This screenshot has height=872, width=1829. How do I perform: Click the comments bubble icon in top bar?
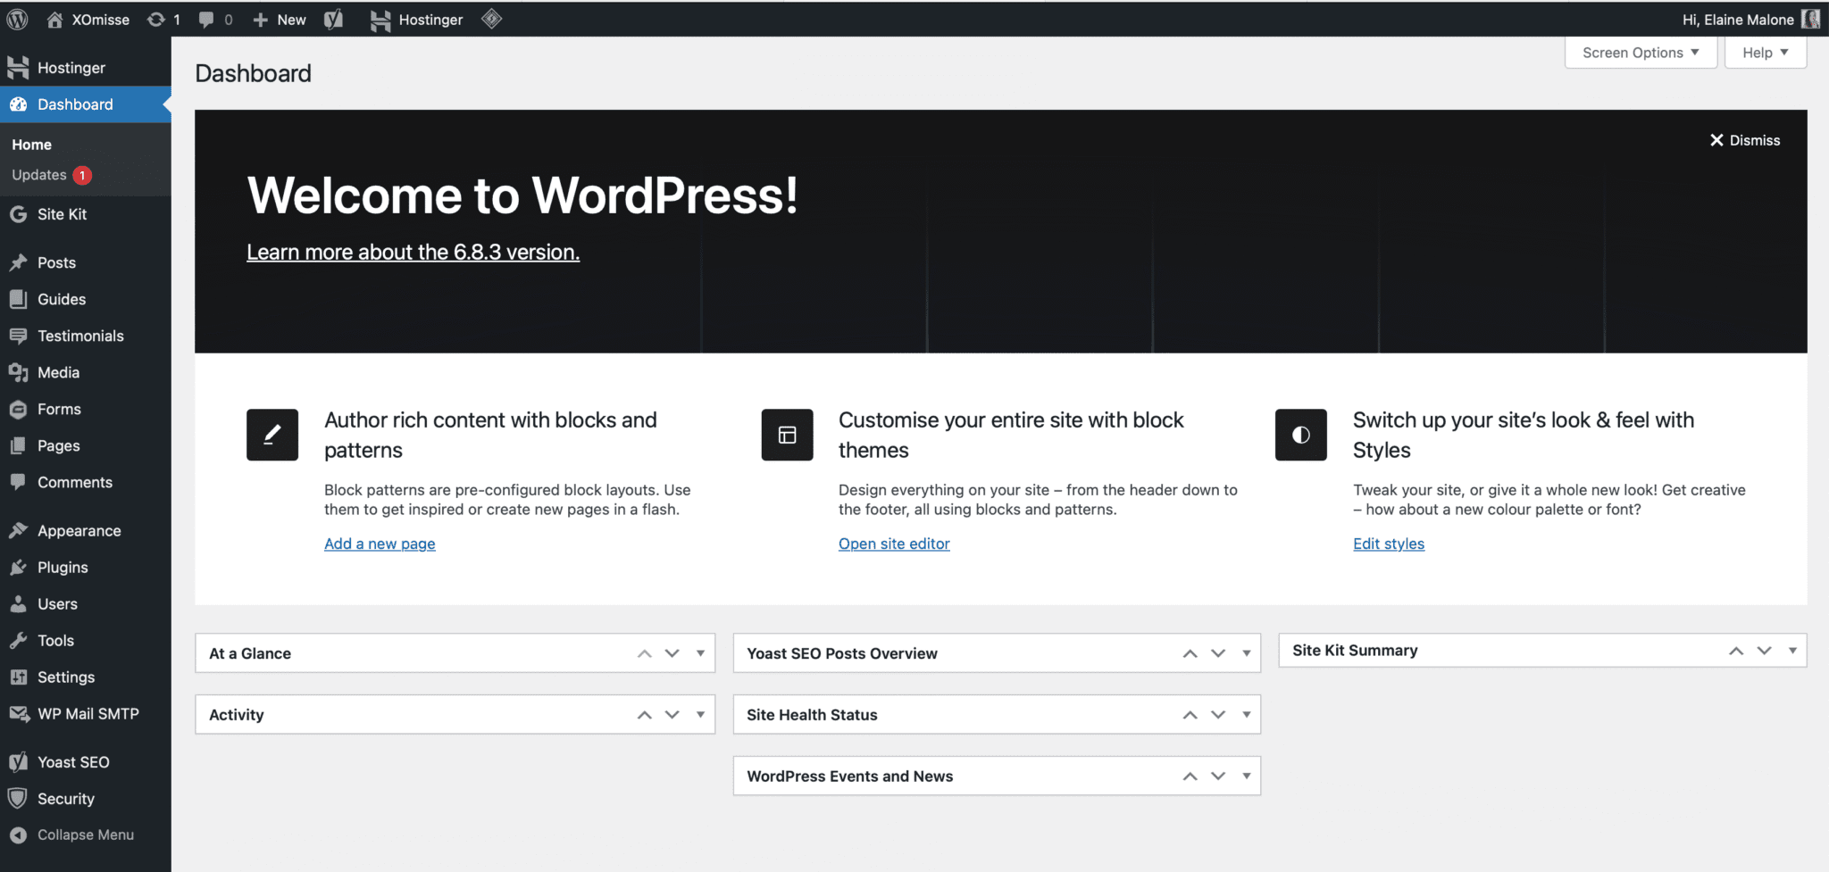[206, 19]
